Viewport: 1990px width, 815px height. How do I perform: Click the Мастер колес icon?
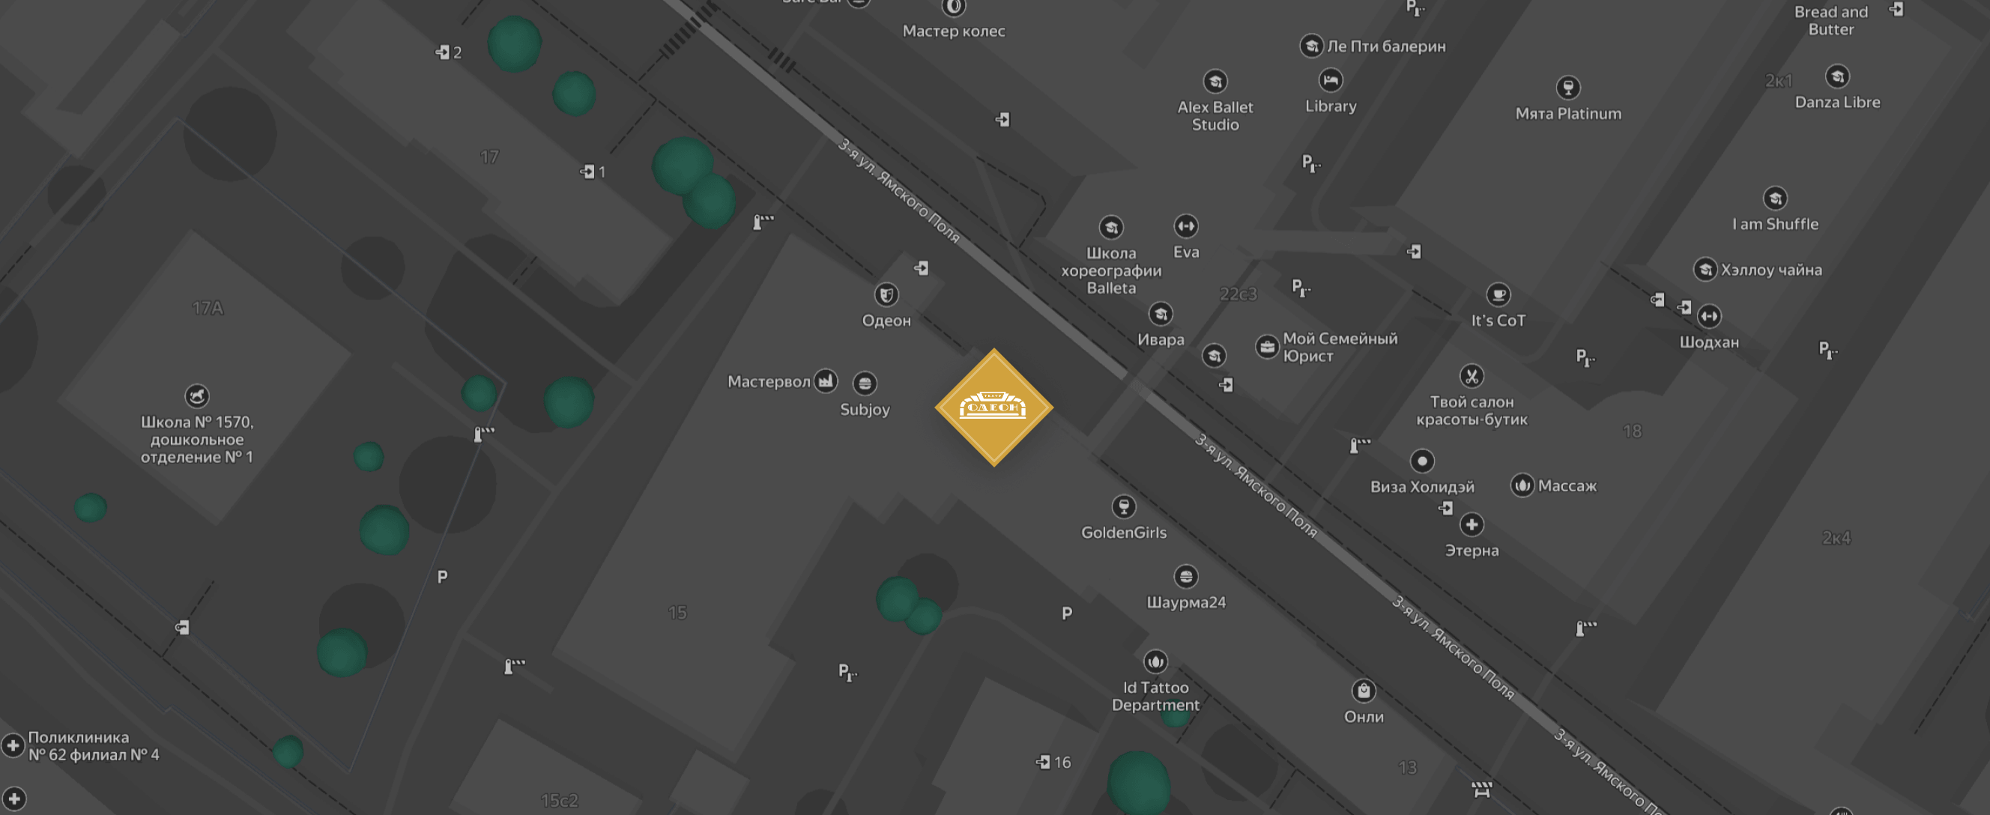[953, 7]
